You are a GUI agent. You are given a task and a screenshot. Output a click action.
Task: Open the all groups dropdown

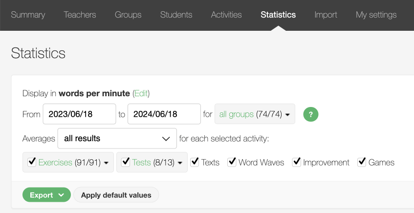coord(255,114)
